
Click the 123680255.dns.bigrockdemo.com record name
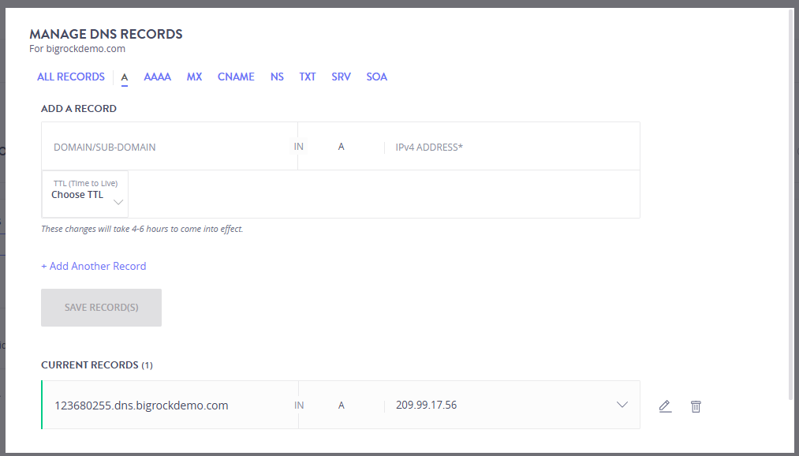click(x=141, y=406)
